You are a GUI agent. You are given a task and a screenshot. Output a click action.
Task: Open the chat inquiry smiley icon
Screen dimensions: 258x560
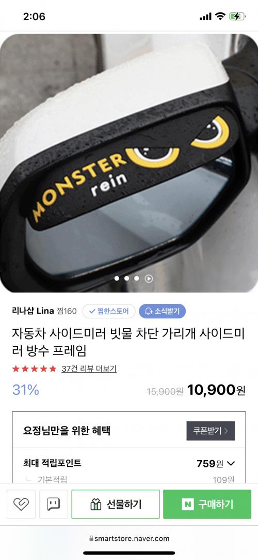[53, 504]
